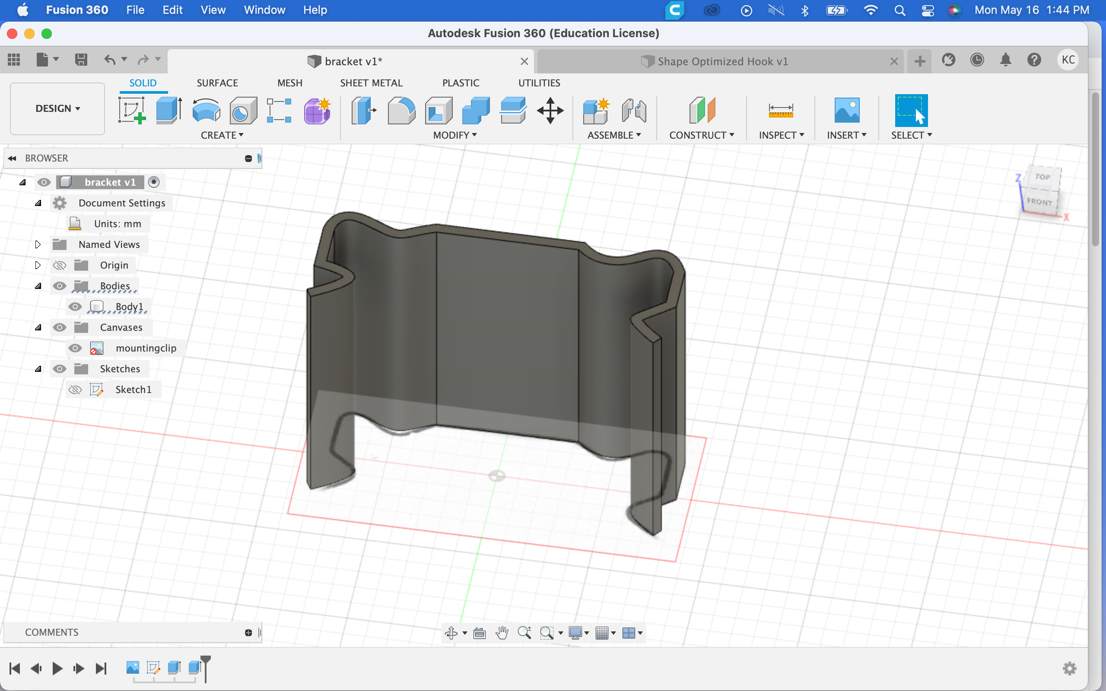Choose the Look At tool in the navigation bar

tap(480, 633)
